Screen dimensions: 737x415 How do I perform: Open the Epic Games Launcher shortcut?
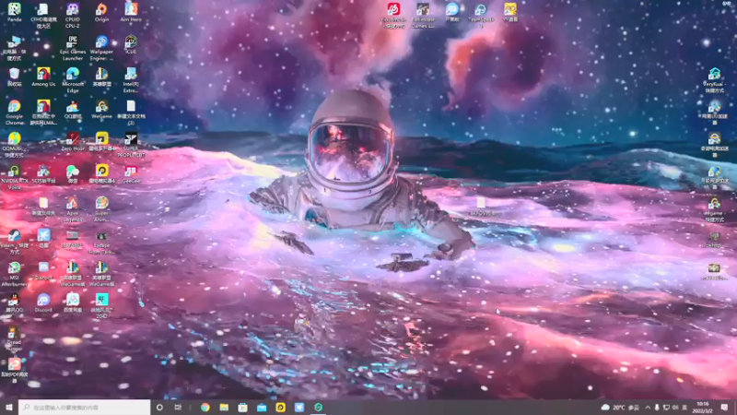point(73,48)
